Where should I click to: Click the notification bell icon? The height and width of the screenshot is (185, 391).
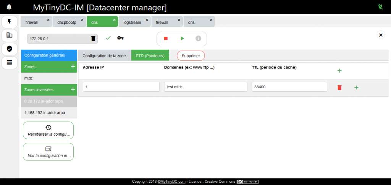[x=9, y=7]
